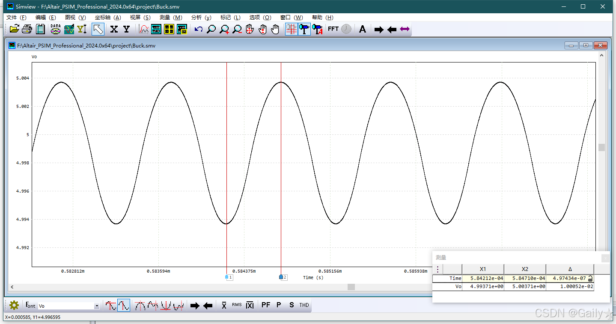Click the X2 Time value 5.84710e-04

(525, 278)
